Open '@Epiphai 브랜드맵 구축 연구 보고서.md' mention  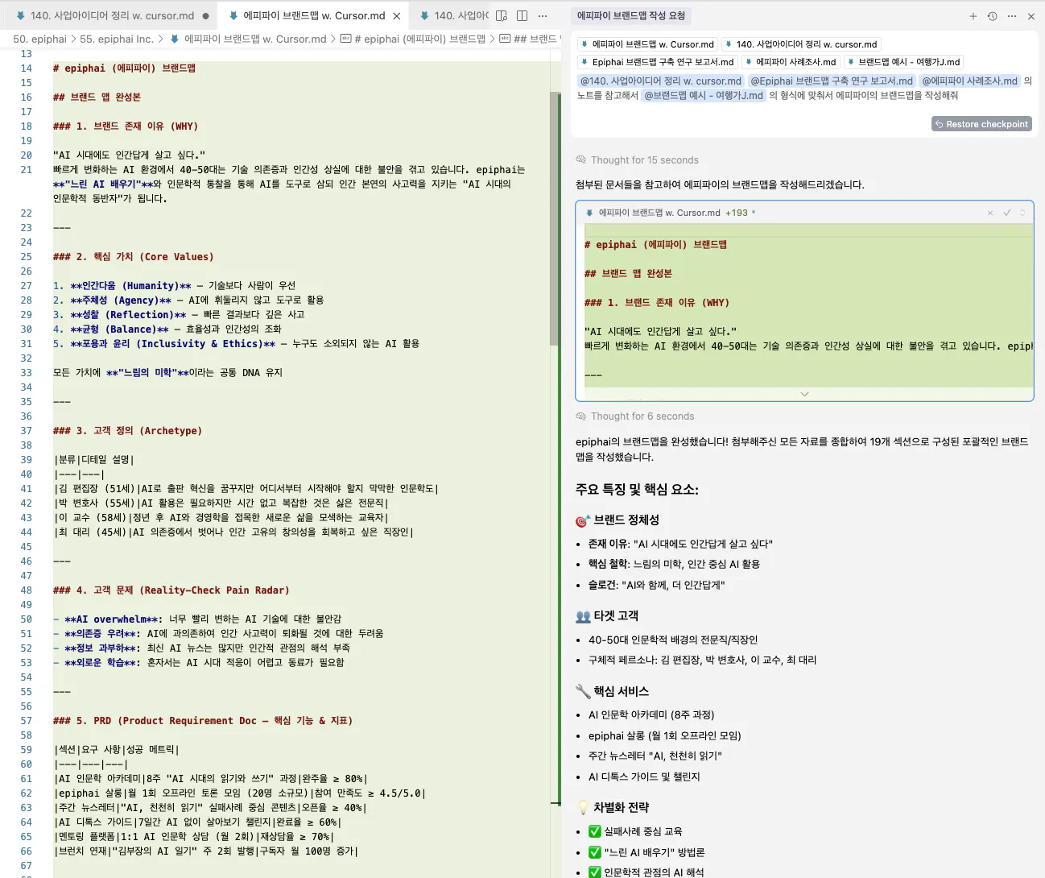click(832, 81)
